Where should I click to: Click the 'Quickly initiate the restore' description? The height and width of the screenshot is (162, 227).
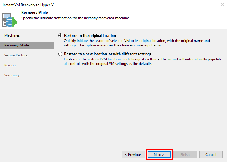coord(137,43)
